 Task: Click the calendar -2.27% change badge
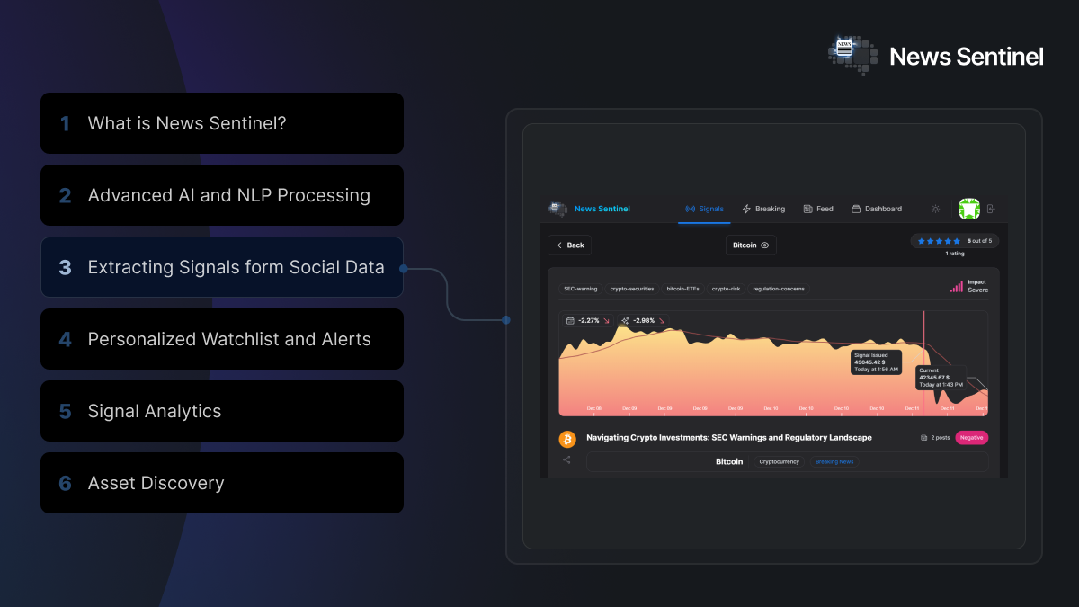click(x=587, y=320)
